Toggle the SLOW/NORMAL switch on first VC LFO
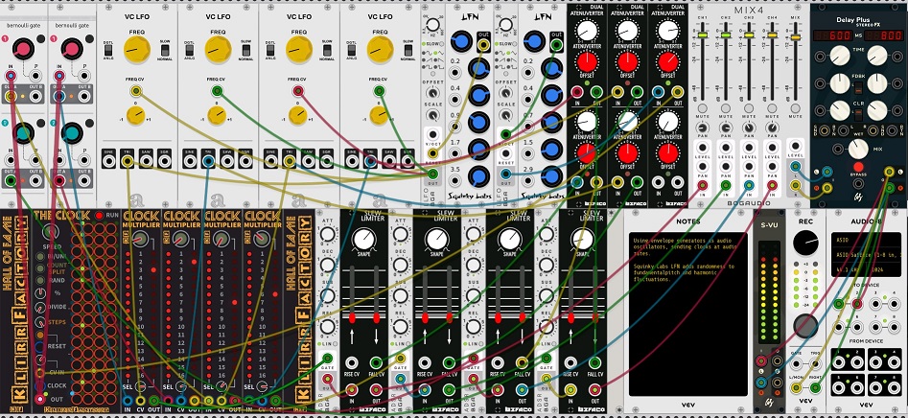Screen dimensions: 908x418 point(165,50)
